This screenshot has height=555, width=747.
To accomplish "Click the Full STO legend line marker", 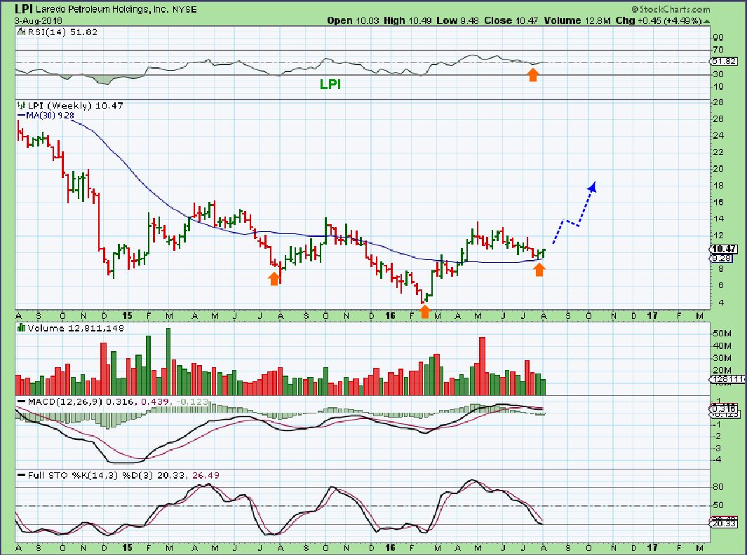I will point(22,476).
